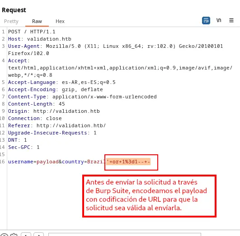Click the red annotation text about Burp Suite

pyautogui.click(x=146, y=195)
